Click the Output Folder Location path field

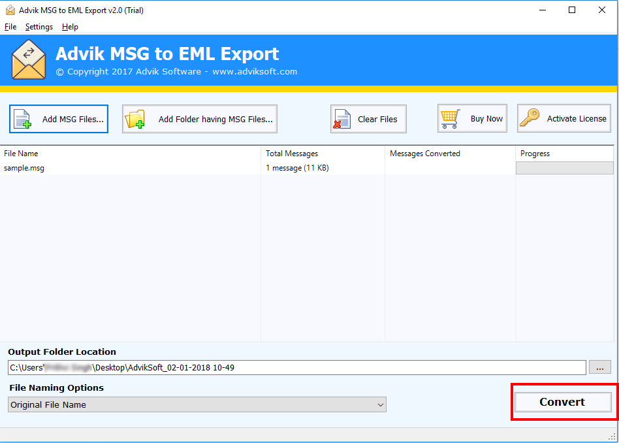[297, 367]
